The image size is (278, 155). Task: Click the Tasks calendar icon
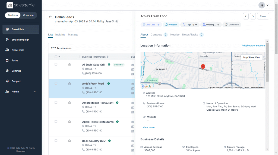(7, 60)
